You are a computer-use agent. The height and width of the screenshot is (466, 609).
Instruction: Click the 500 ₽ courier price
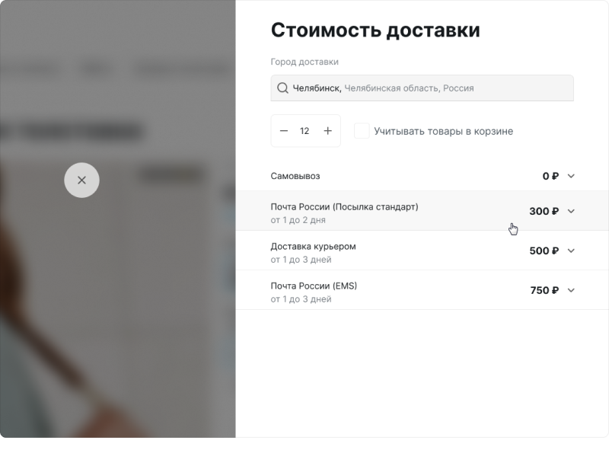coord(544,251)
